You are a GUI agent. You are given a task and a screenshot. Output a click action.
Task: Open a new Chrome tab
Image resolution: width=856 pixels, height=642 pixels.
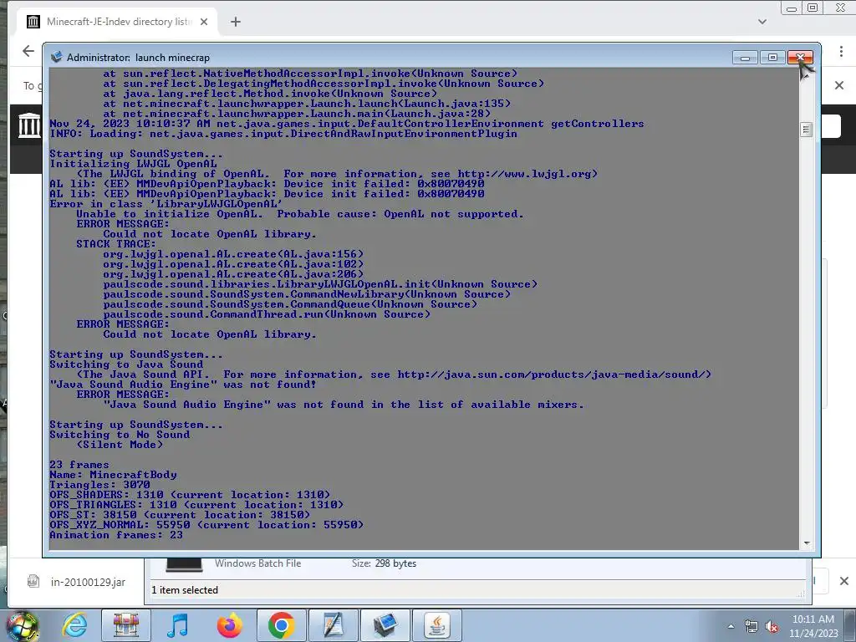coord(235,22)
